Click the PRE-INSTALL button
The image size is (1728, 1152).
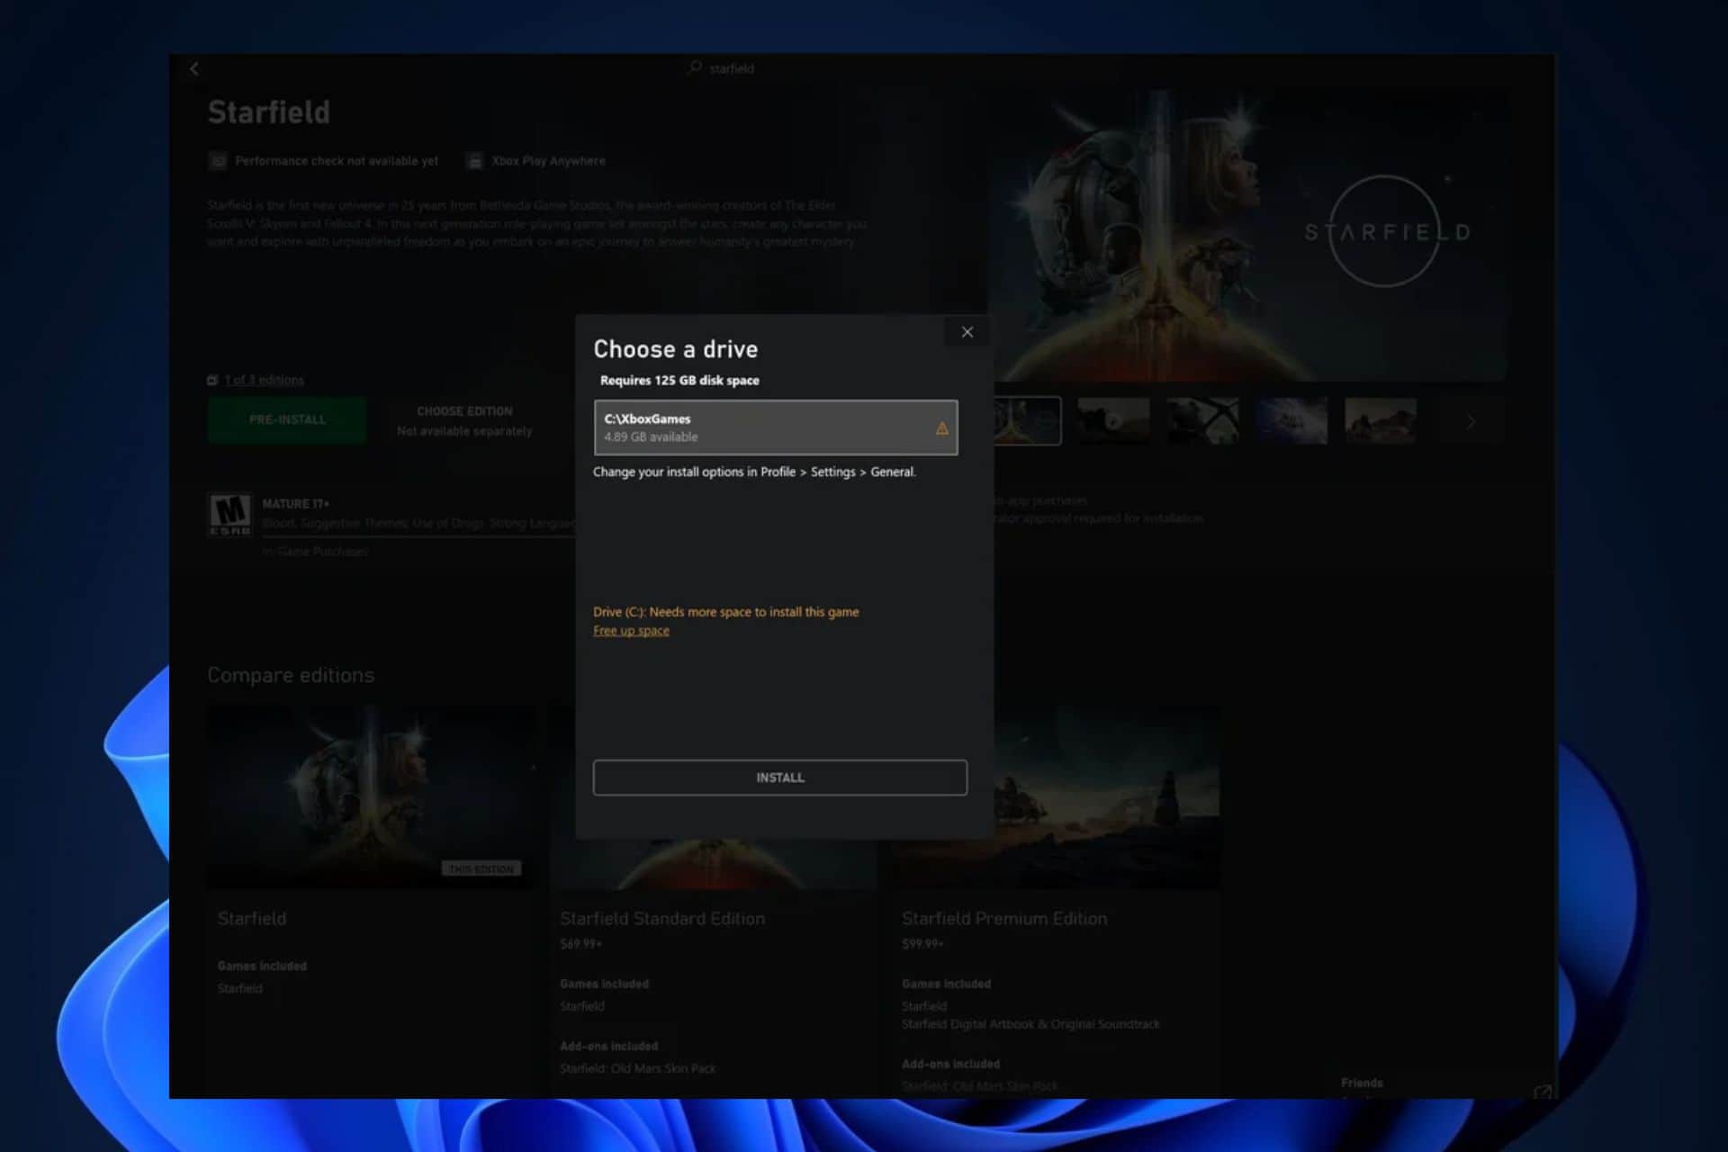pyautogui.click(x=287, y=419)
